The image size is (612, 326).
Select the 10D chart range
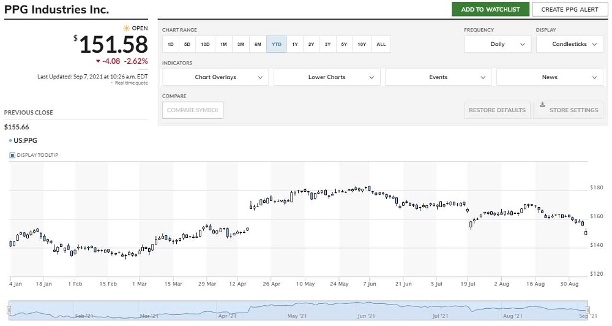point(205,44)
